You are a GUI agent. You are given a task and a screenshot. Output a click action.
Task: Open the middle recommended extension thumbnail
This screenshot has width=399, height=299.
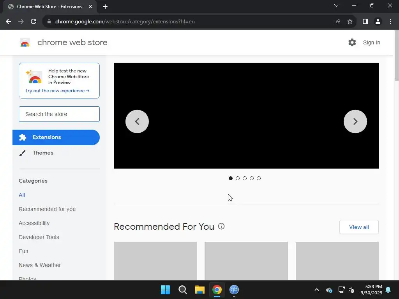coord(246,261)
